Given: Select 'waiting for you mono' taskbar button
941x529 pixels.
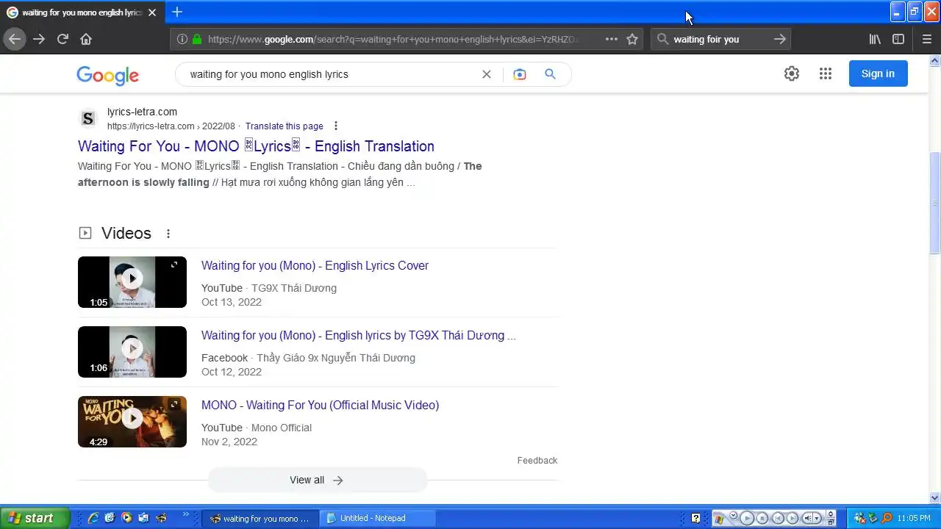Looking at the screenshot, I should [260, 518].
